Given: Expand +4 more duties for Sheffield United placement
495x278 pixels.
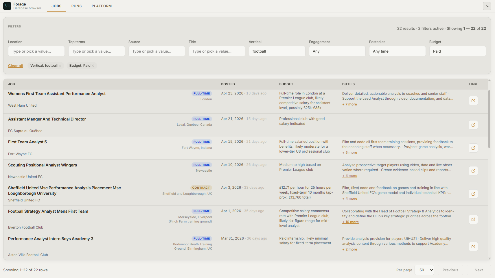Looking at the screenshot, I should coord(349,199).
